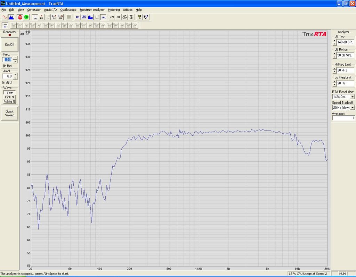Select the Sine wave type
Viewport: 356px width, 277px height.
click(x=10, y=92)
